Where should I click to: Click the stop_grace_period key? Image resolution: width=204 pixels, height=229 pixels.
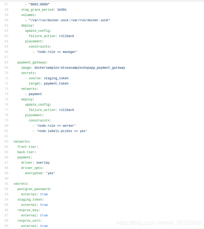37,10
